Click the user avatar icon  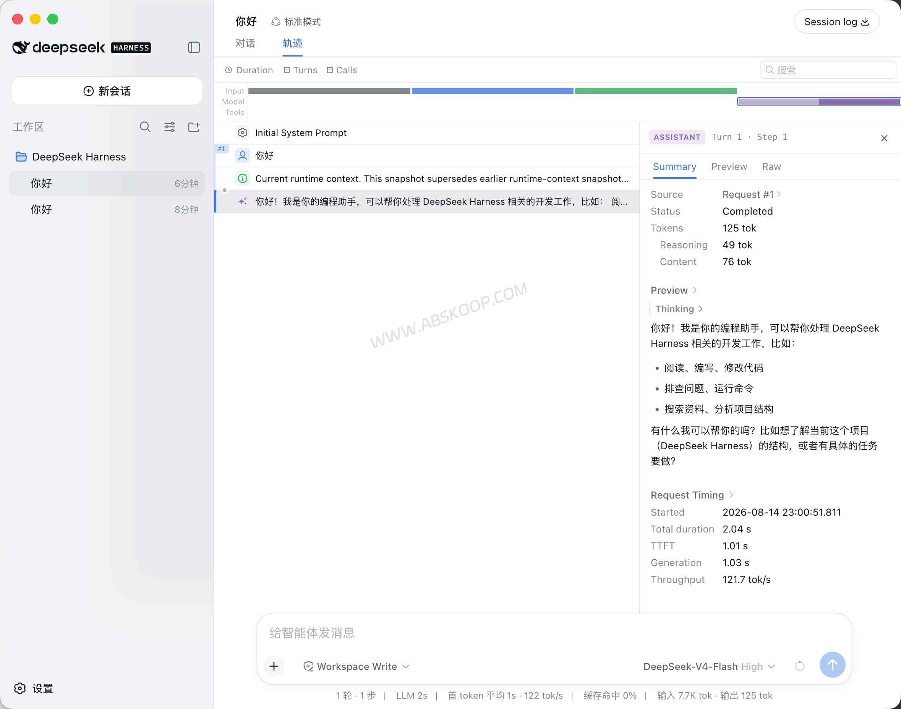click(x=243, y=155)
